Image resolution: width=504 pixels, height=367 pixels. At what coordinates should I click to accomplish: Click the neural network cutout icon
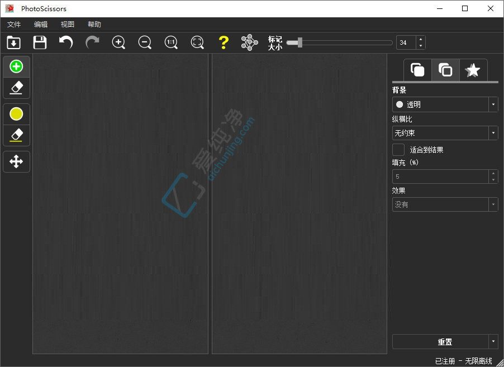coord(250,42)
